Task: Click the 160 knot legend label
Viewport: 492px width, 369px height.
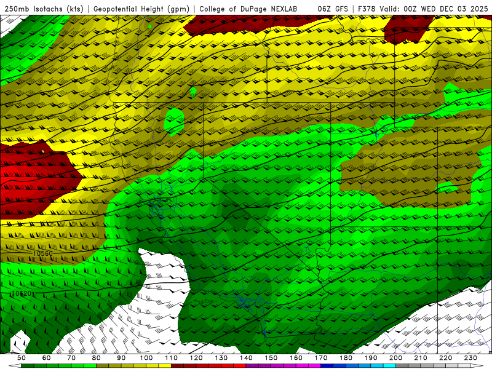Action: pyautogui.click(x=296, y=358)
